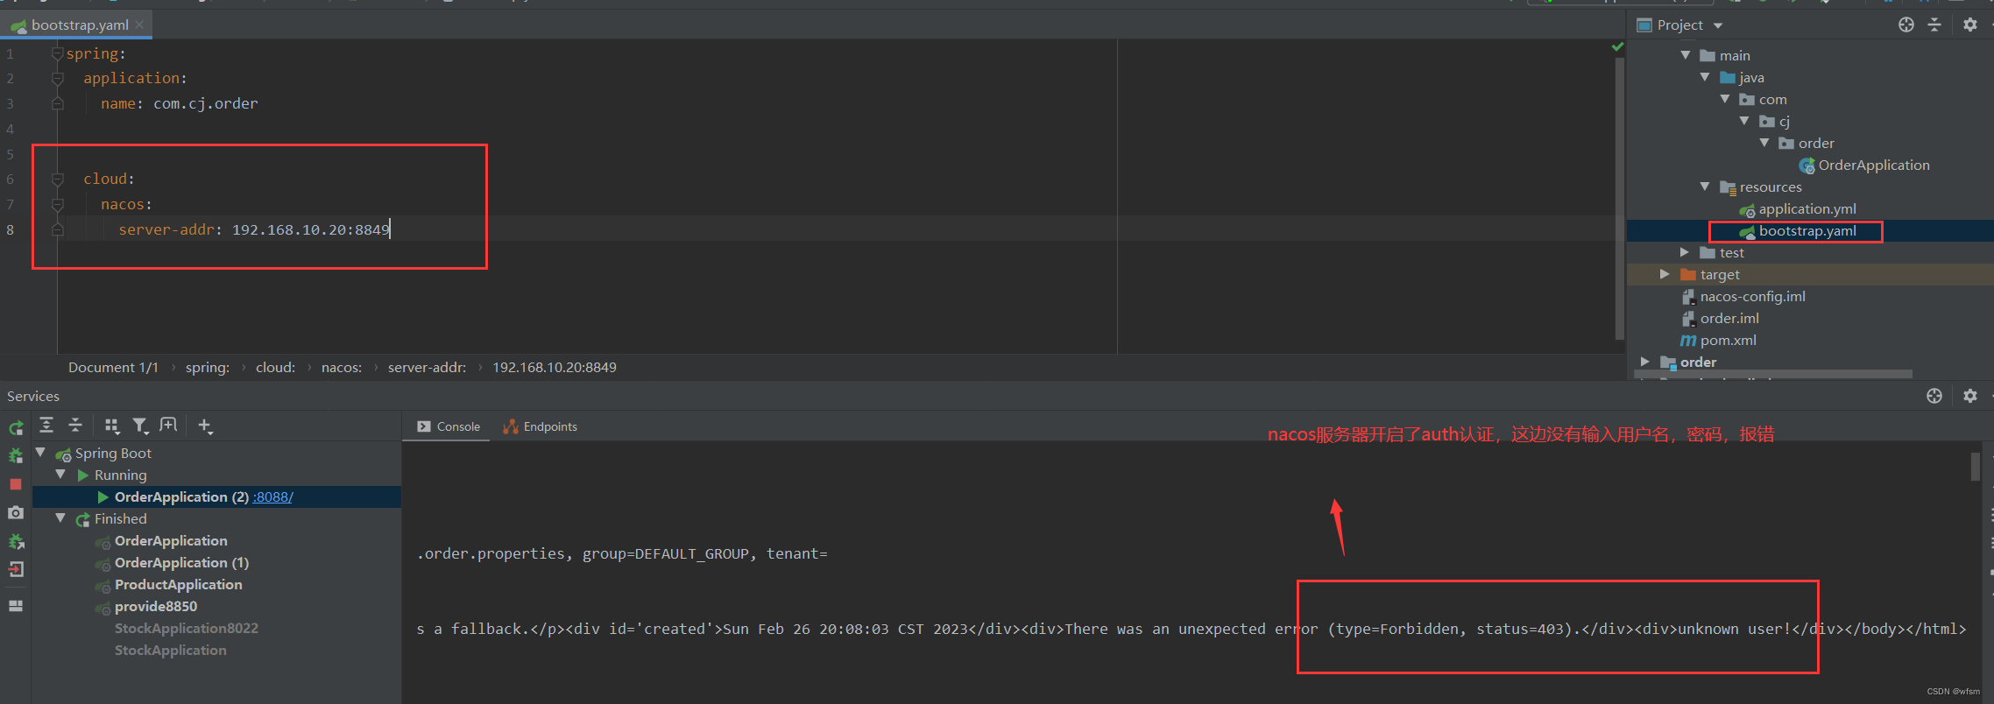This screenshot has width=1994, height=704.
Task: Switch to the Endpoints tab
Action: pyautogui.click(x=541, y=426)
